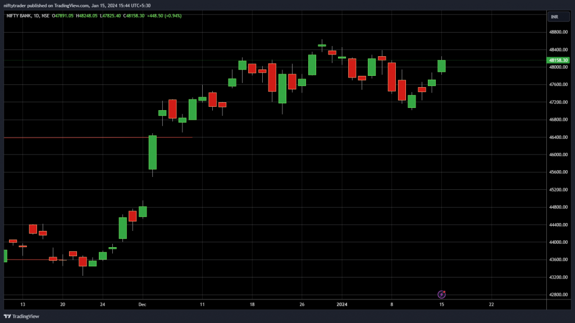Click the 47600.00 price axis label
This screenshot has height=323, width=575.
[x=558, y=84]
